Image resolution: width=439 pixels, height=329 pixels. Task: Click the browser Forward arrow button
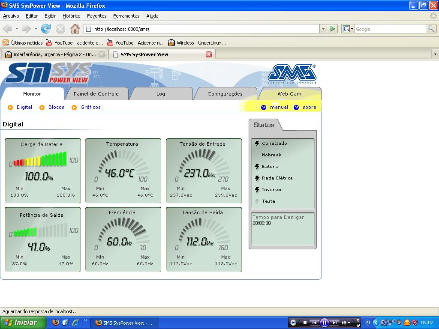[x=26, y=29]
